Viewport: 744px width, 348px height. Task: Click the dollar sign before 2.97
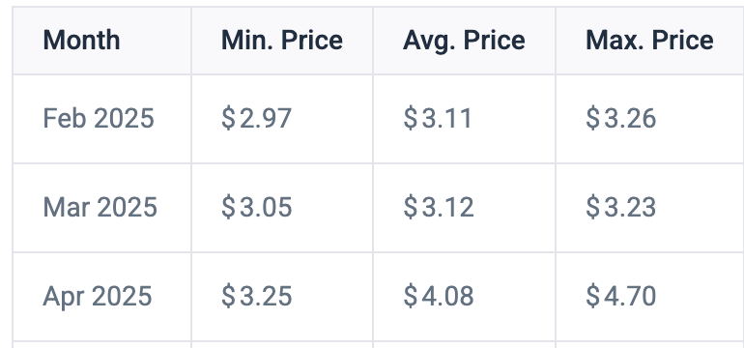(x=228, y=119)
